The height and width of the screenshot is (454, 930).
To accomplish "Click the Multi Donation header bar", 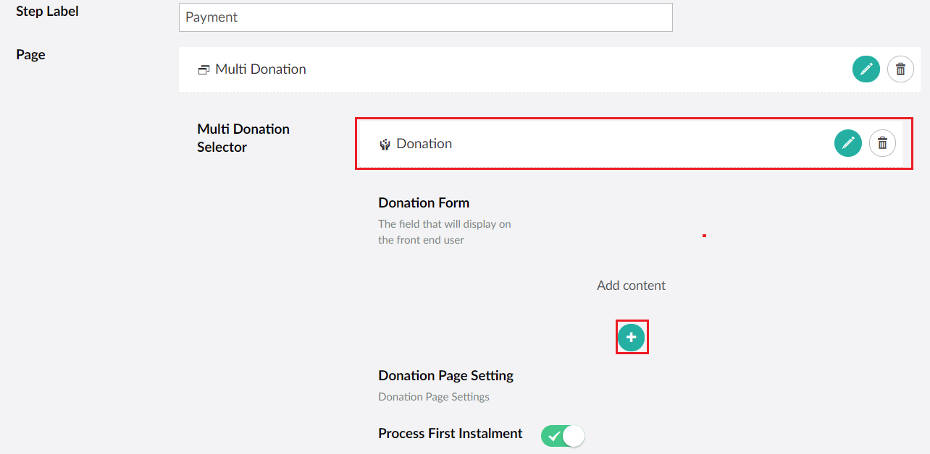I will pos(507,69).
